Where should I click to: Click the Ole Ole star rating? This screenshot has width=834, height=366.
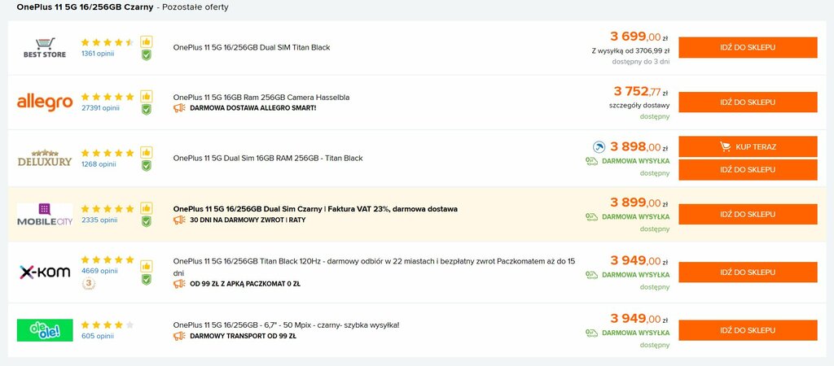(x=108, y=325)
